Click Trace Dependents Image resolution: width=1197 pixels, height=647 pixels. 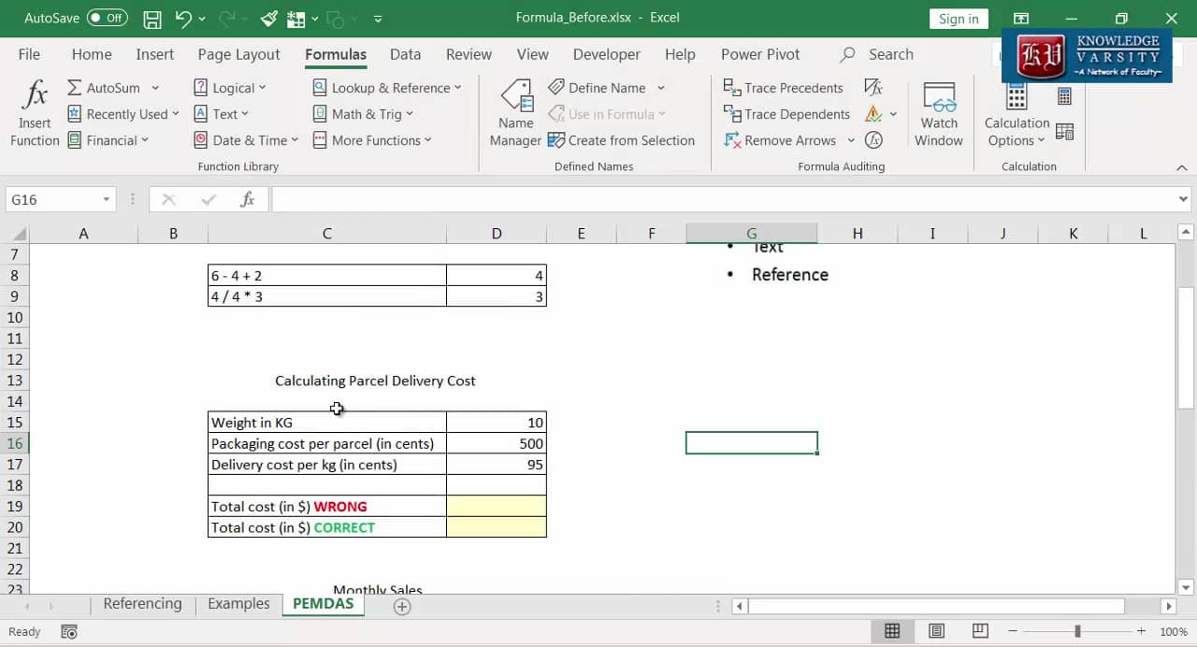(x=786, y=114)
